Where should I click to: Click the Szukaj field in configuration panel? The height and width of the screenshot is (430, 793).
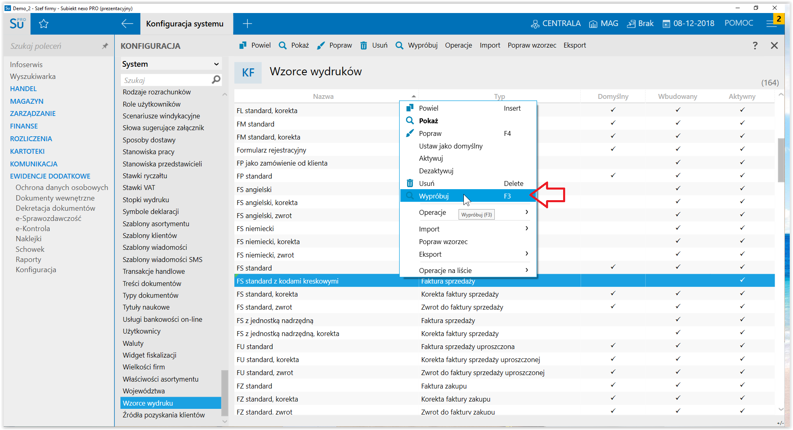167,80
